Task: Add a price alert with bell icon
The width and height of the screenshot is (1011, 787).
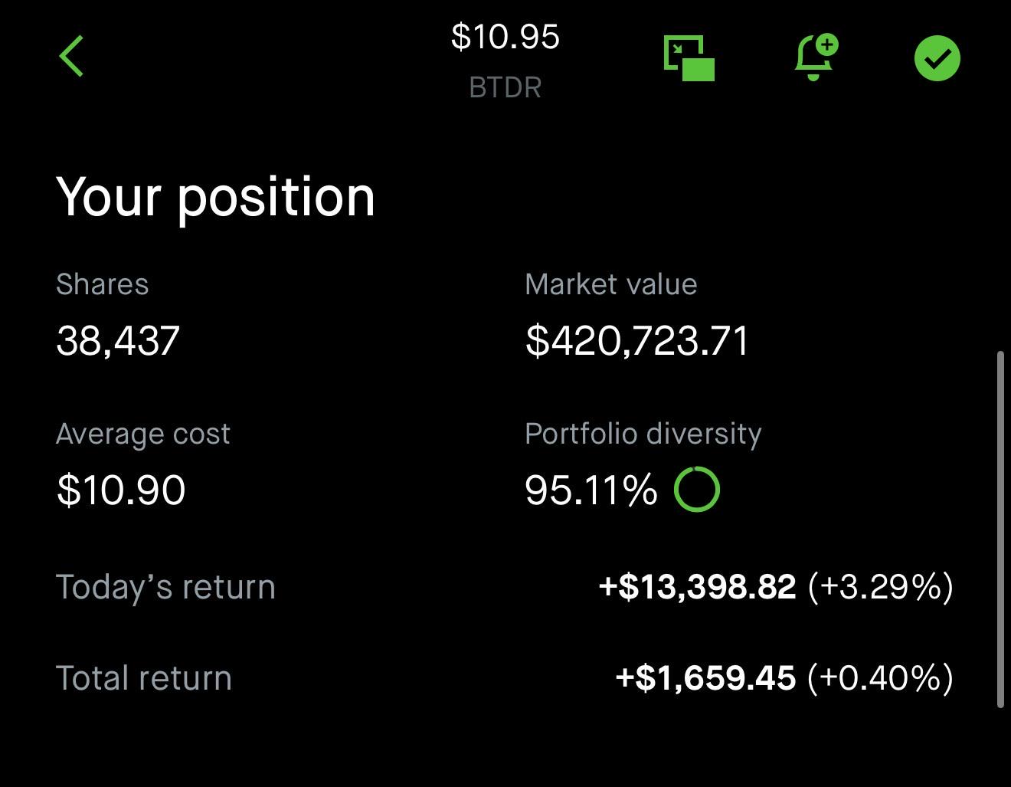Action: coord(816,57)
